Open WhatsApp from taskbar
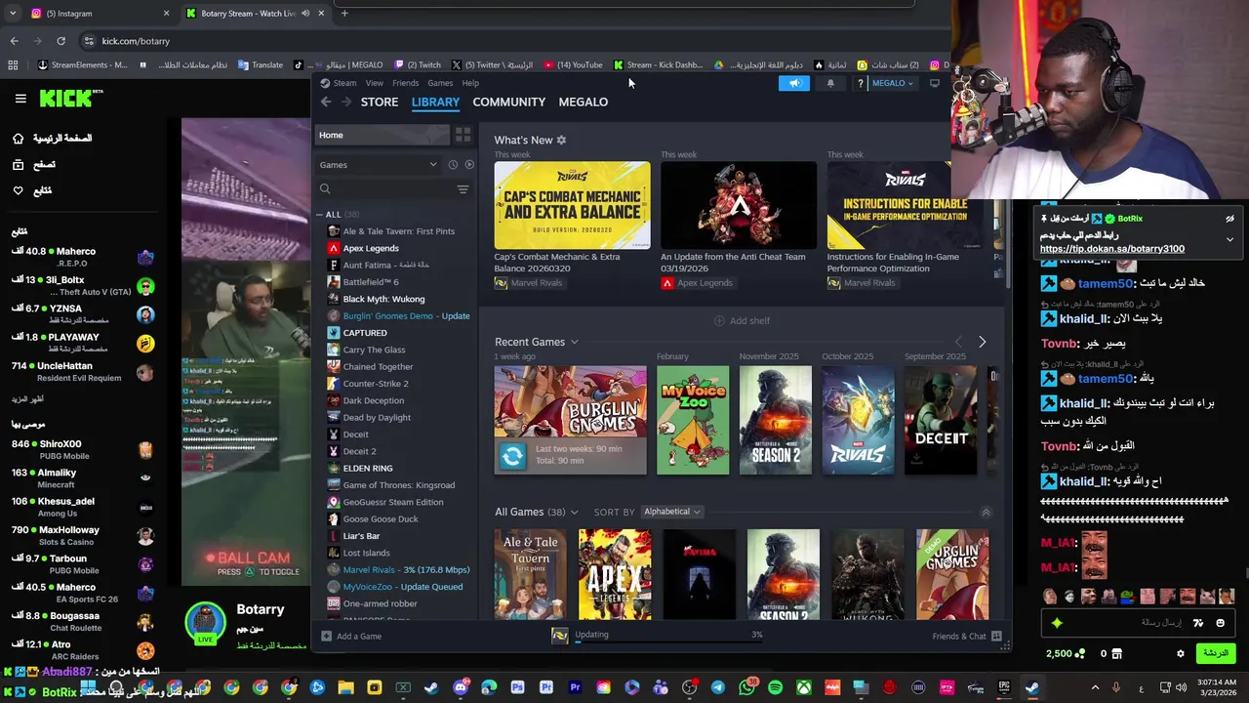 (x=745, y=687)
